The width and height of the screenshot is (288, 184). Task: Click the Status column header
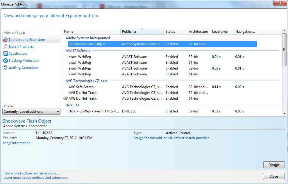coord(175,32)
